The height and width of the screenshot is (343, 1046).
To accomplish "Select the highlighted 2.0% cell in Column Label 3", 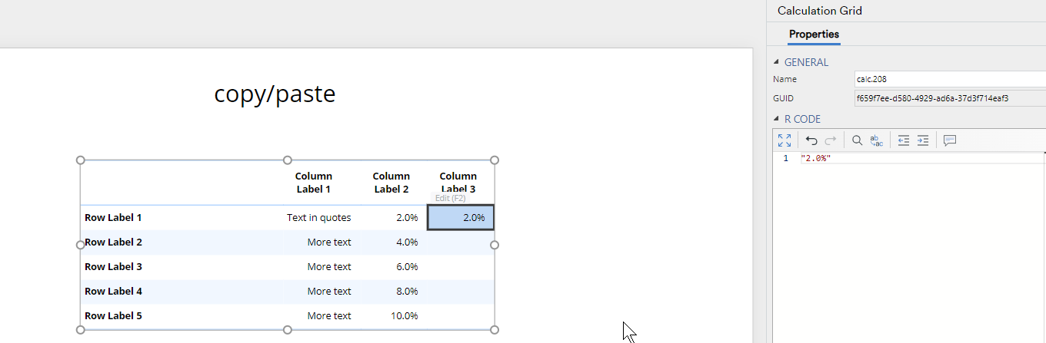I will (x=461, y=217).
